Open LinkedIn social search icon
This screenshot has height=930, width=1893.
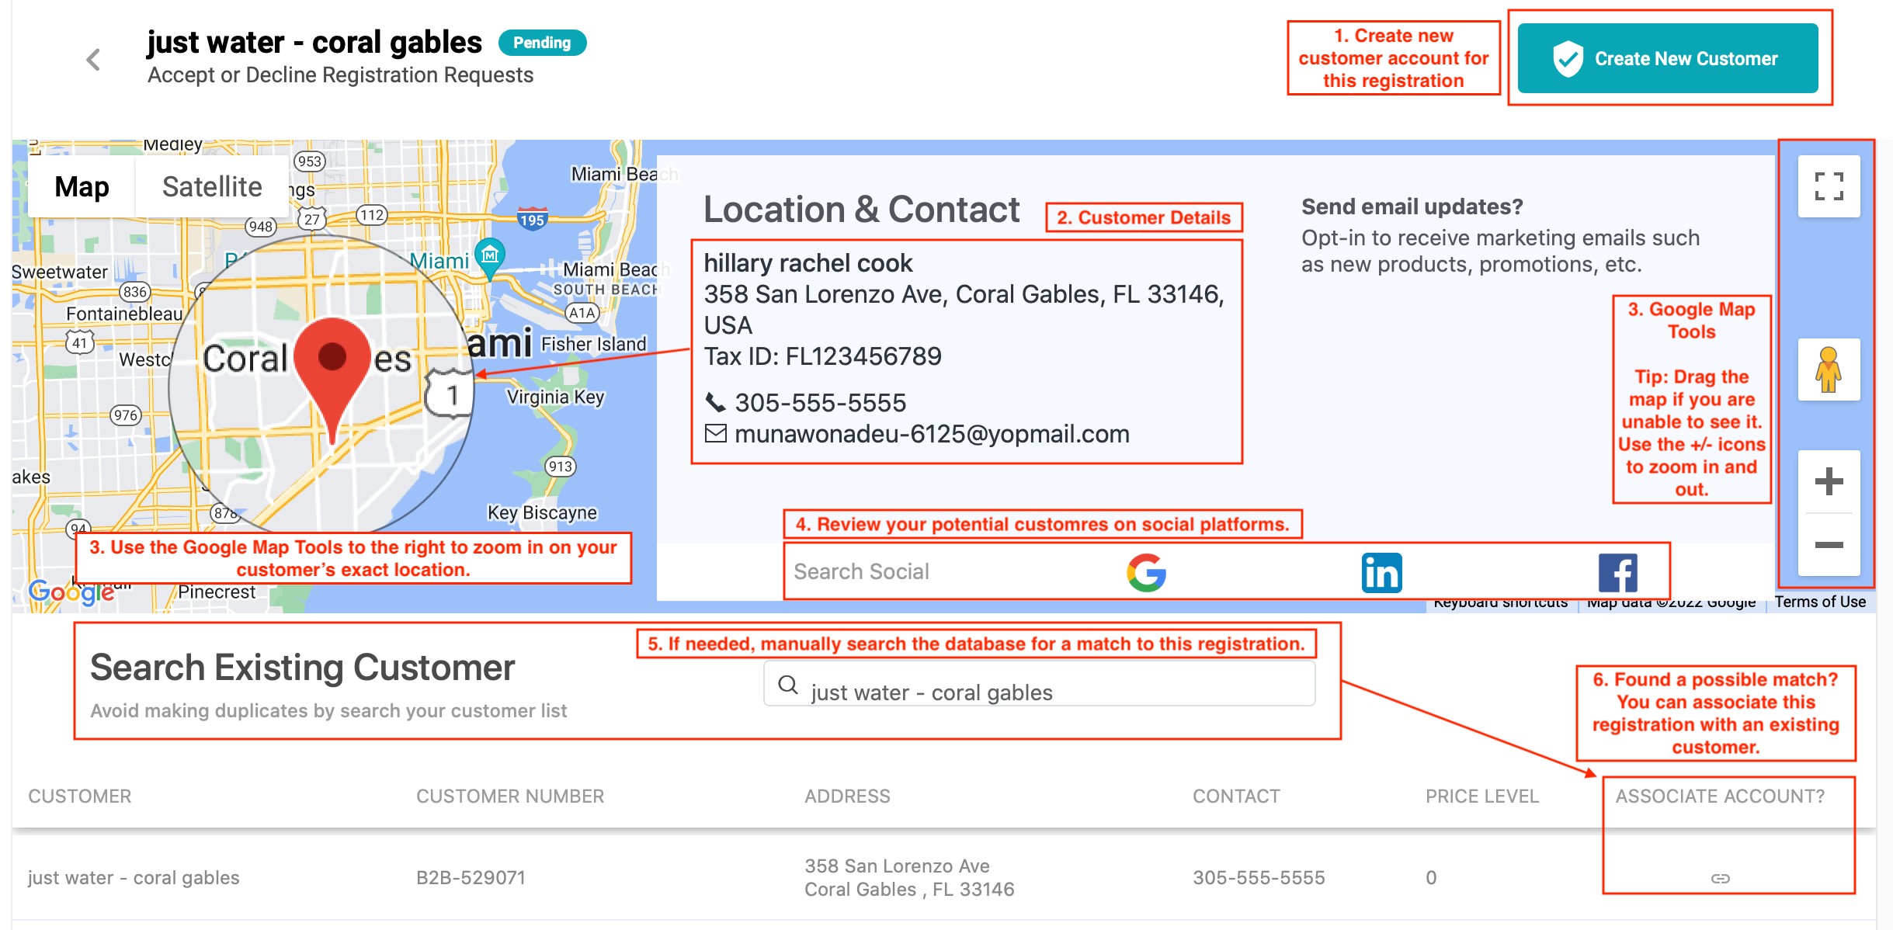tap(1381, 573)
